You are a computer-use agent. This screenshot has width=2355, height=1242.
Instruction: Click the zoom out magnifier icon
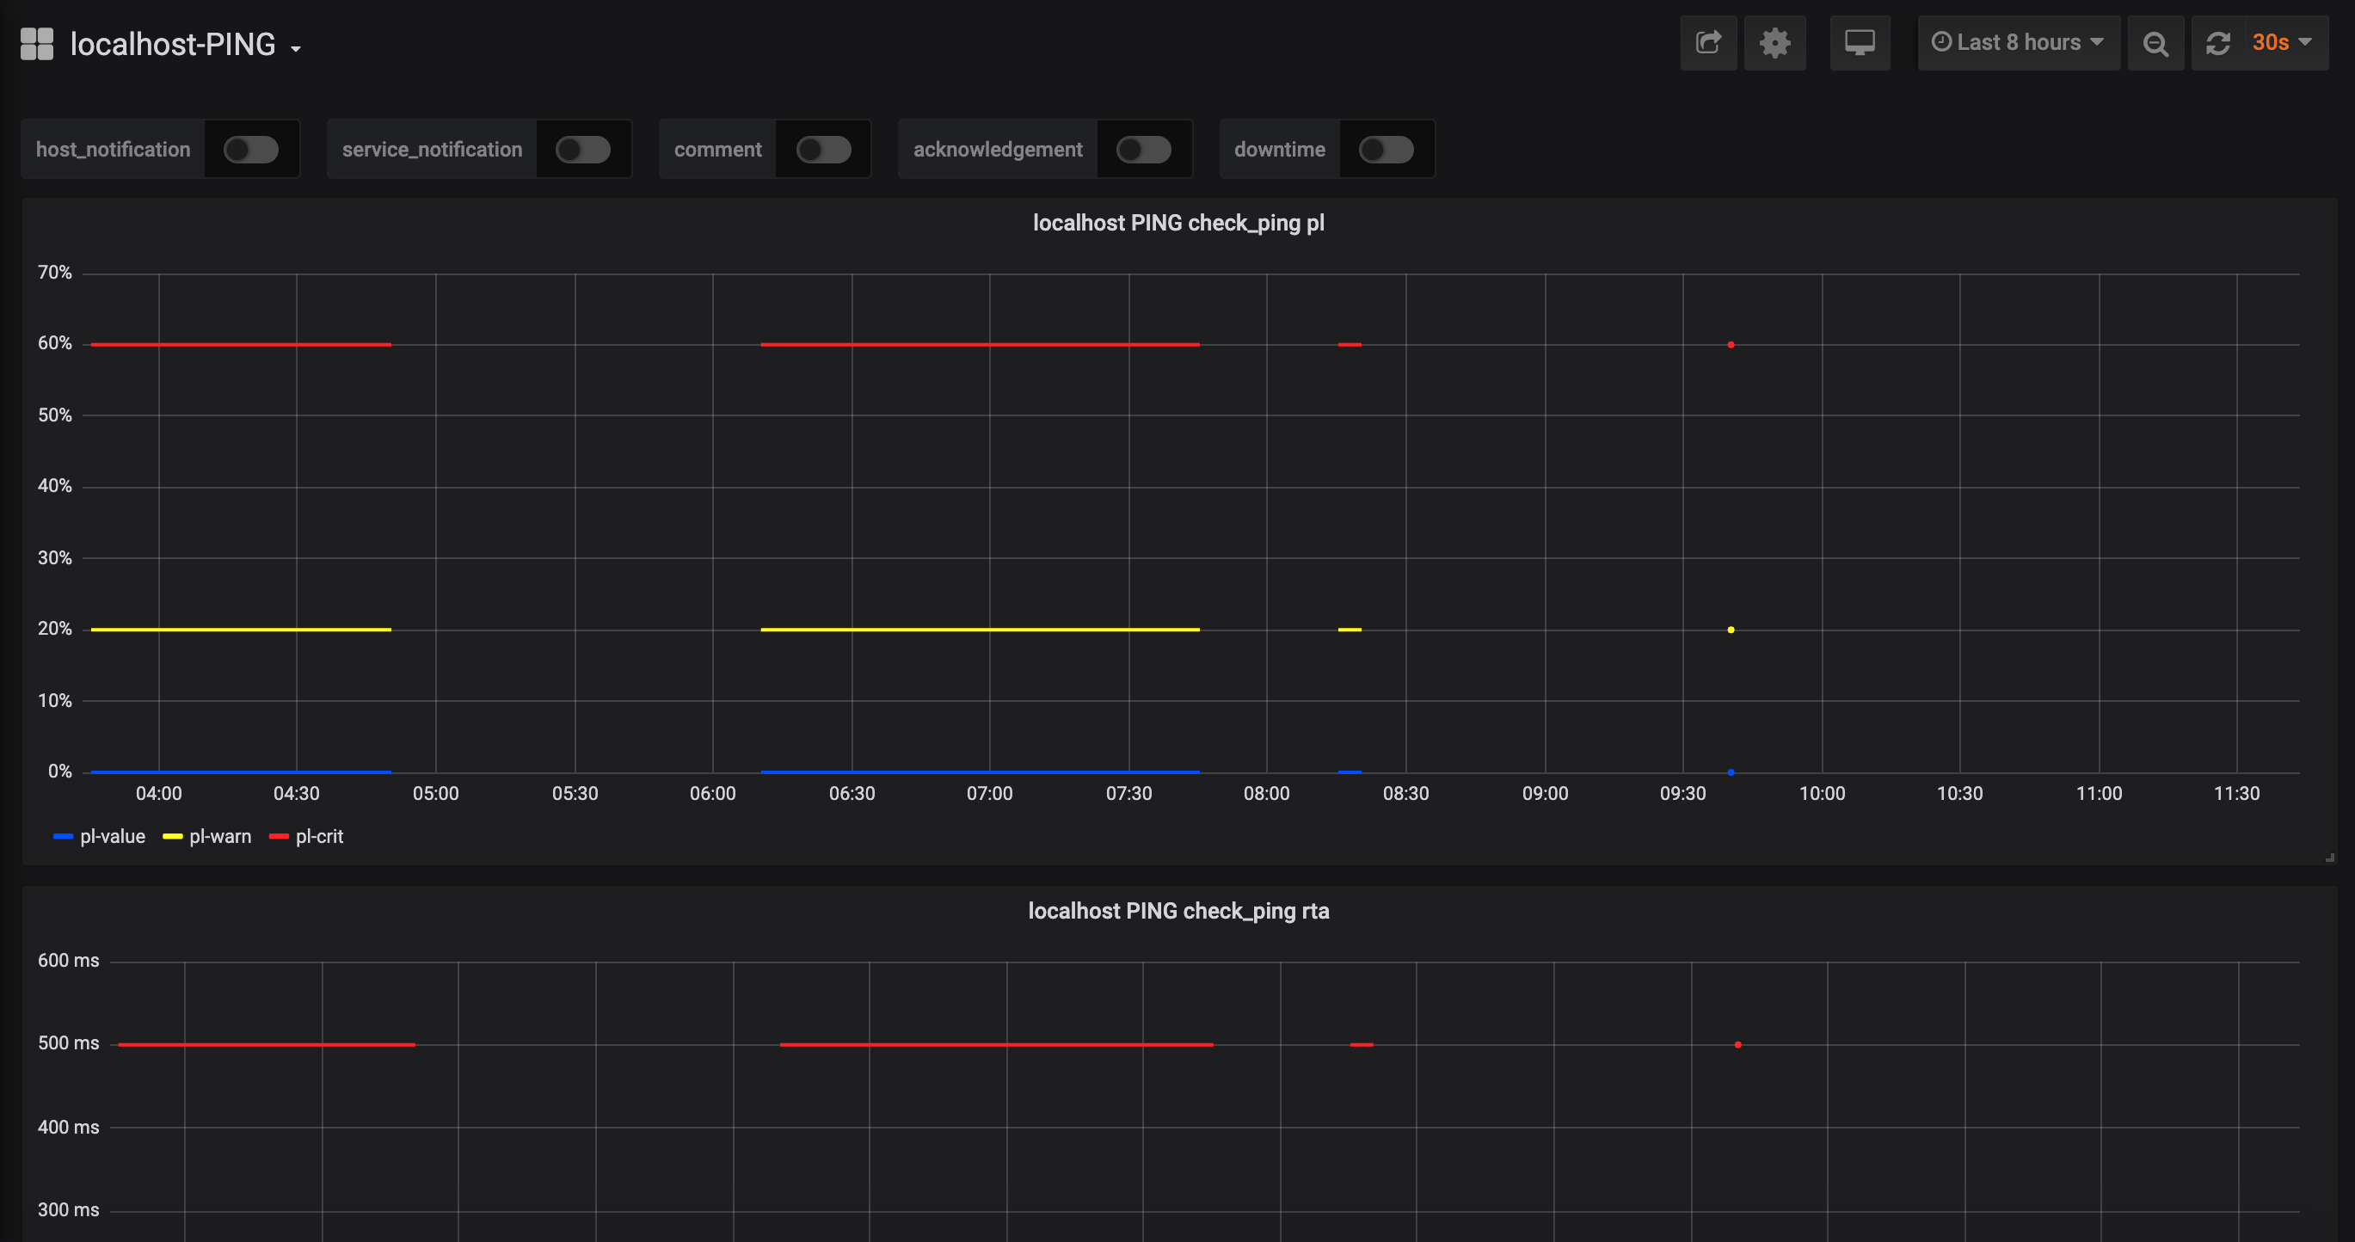pyautogui.click(x=2155, y=43)
